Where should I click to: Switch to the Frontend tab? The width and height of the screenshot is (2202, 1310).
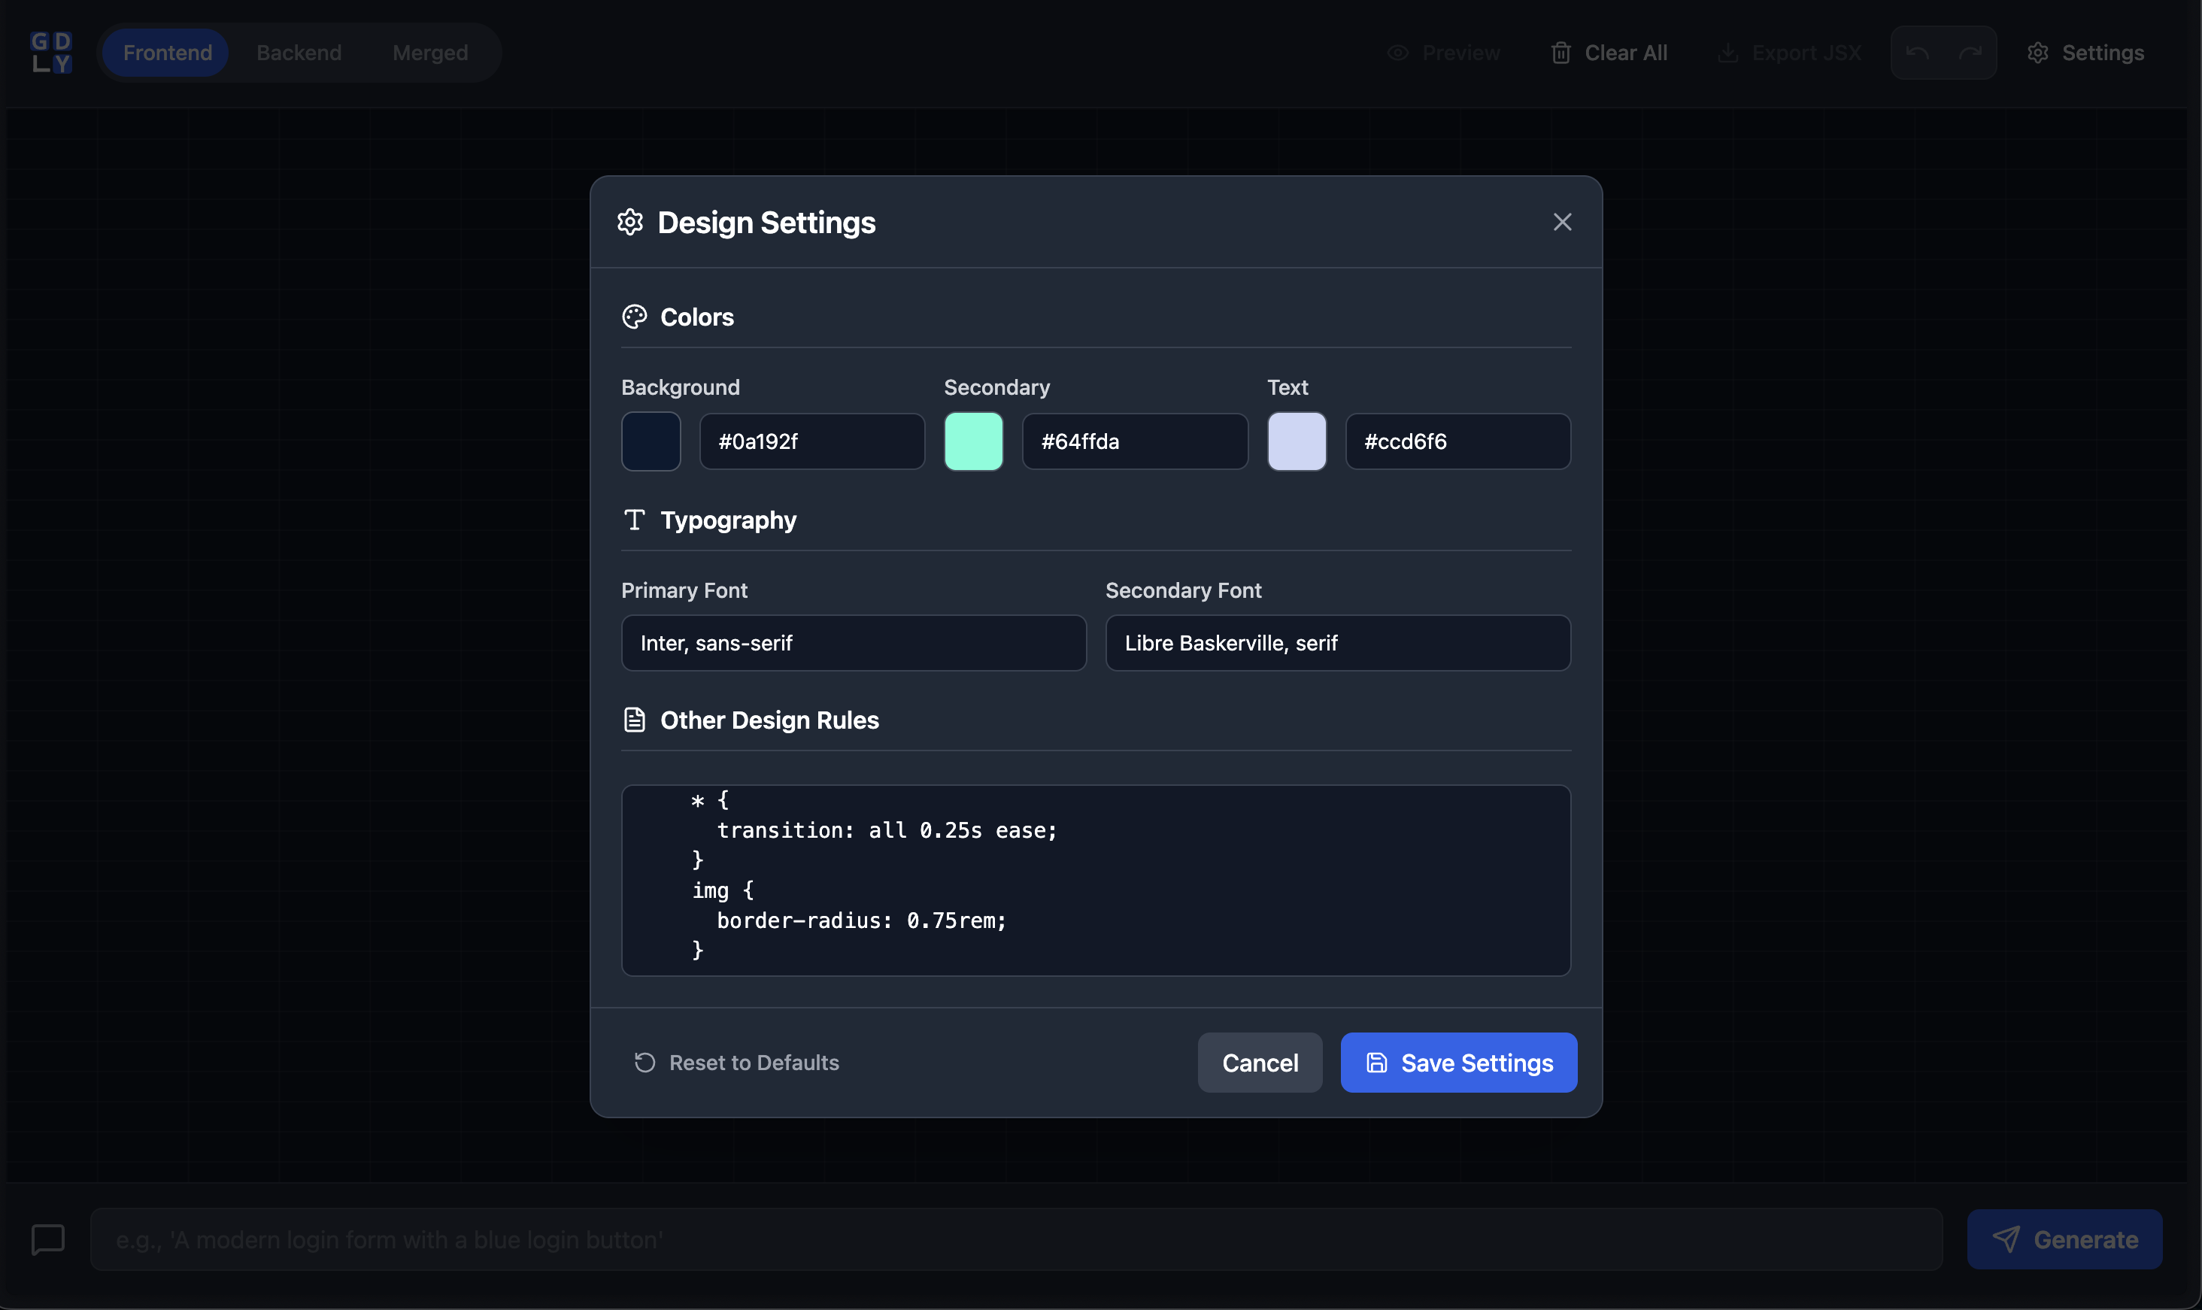tap(167, 53)
